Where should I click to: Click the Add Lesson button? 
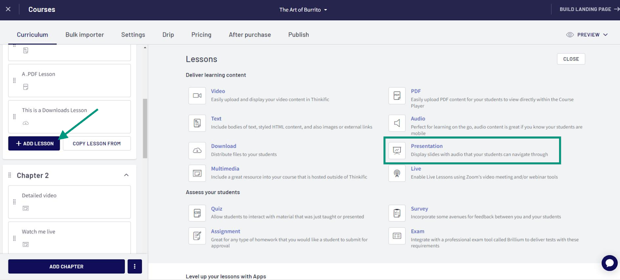pos(34,143)
